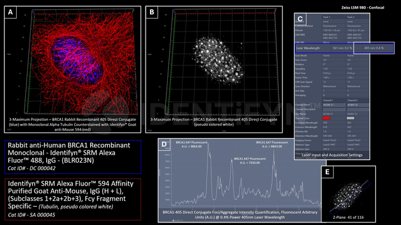The width and height of the screenshot is (401, 225).
Task: Click the Channel Color row label
Action: point(302,118)
